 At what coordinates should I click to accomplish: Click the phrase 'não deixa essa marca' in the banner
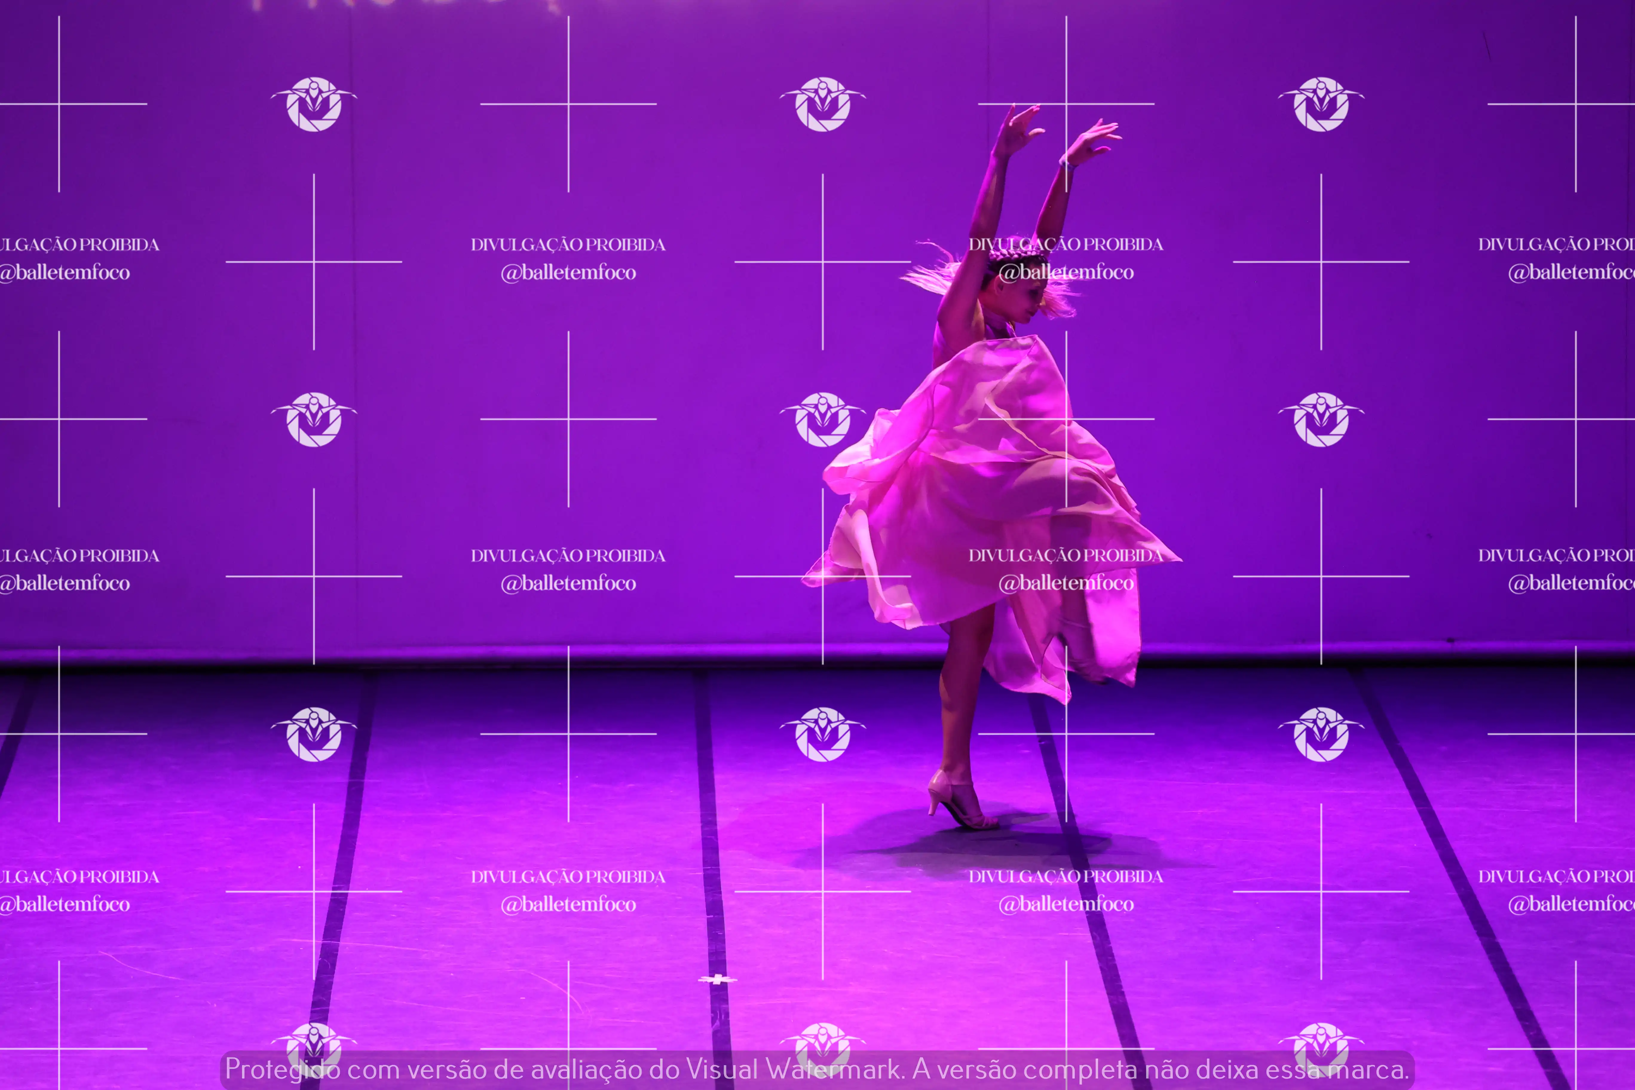(x=1276, y=1069)
